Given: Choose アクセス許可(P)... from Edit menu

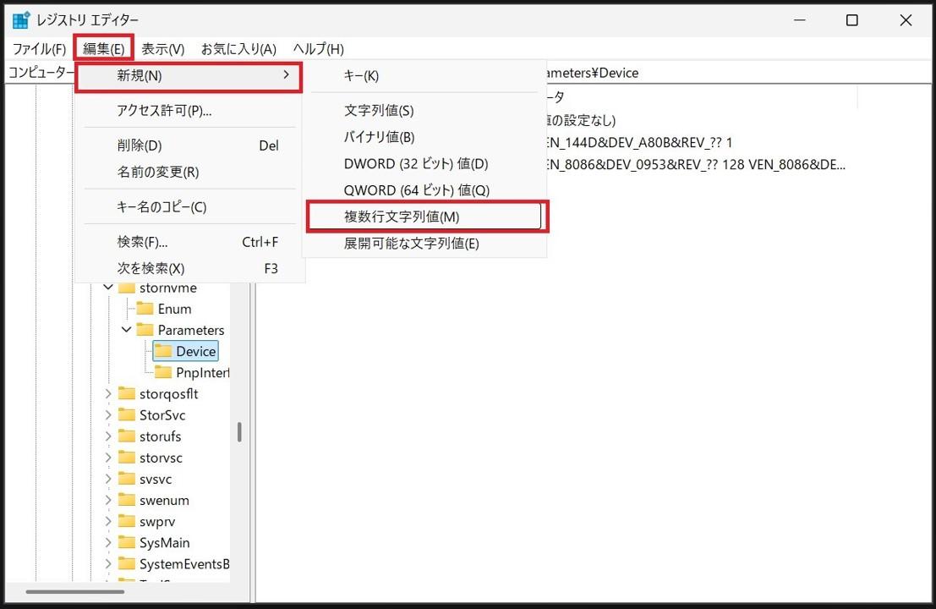Looking at the screenshot, I should (x=190, y=111).
